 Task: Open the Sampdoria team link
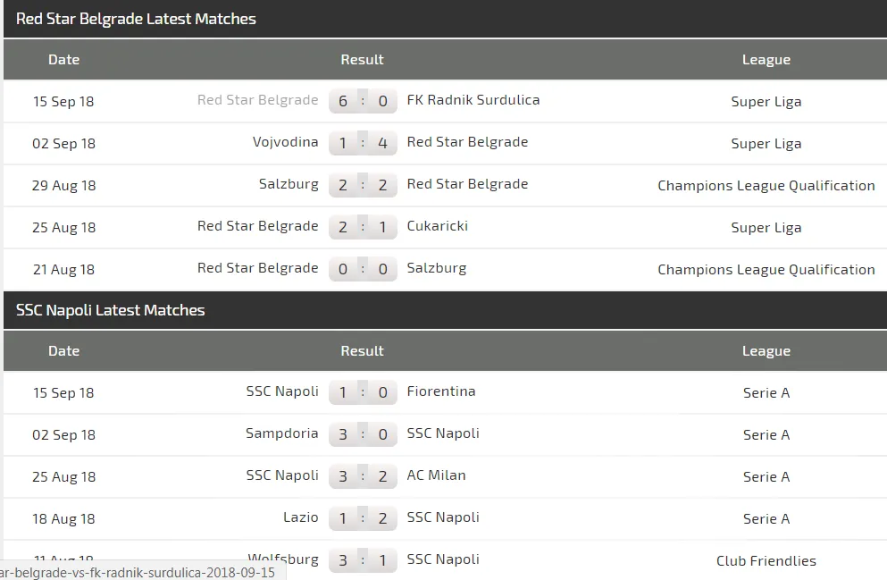tap(281, 433)
